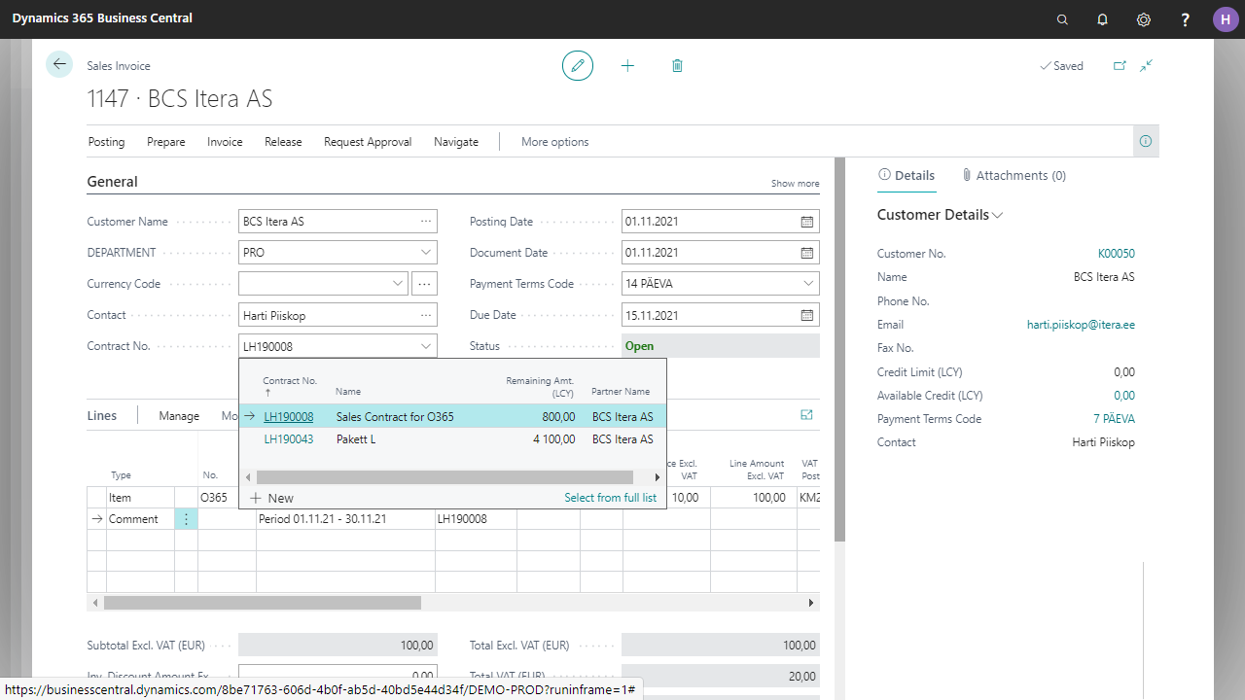
Task: Click the dropdown list horizontal scrollbar
Action: [x=445, y=477]
